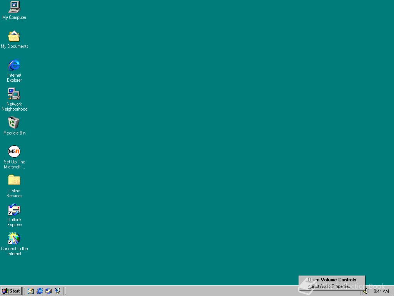The image size is (394, 296).
Task: Choose Open Volume Controls menu entry
Action: coord(332,280)
